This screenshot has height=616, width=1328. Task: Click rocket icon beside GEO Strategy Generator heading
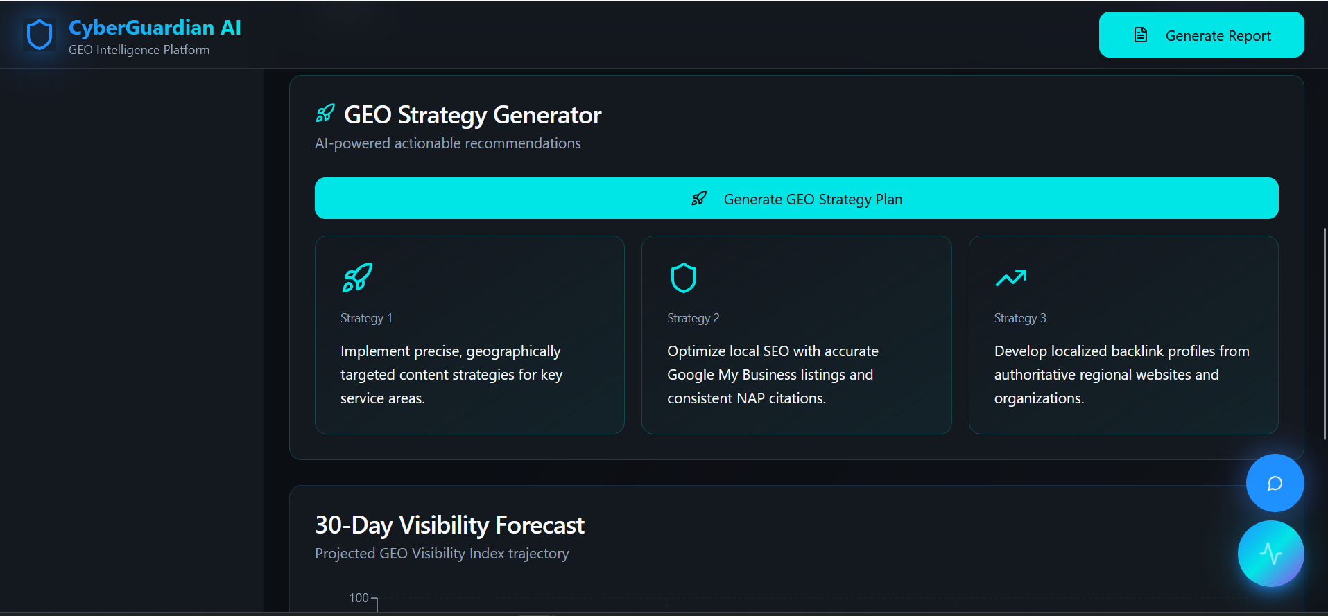click(325, 114)
